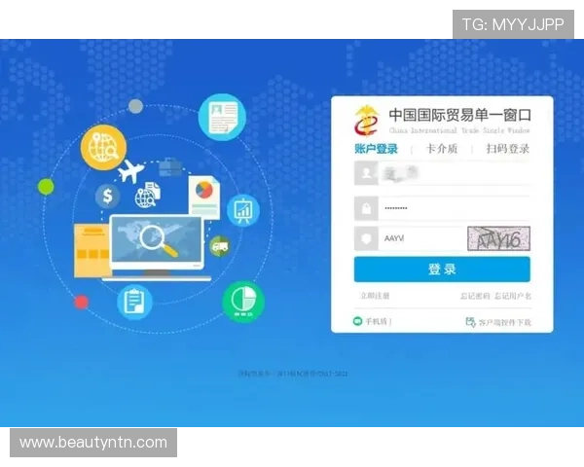Viewport: 584px width, 467px height.
Task: Click the dollar sign coin icon
Action: pos(107,198)
